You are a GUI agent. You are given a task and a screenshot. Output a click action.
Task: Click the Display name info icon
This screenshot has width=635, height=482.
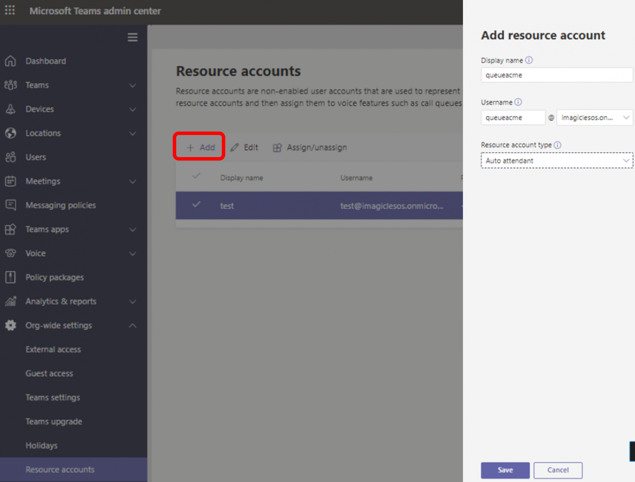(529, 60)
